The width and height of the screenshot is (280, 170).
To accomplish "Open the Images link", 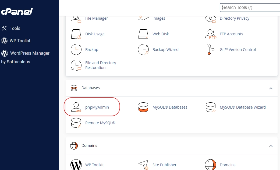I will (159, 18).
